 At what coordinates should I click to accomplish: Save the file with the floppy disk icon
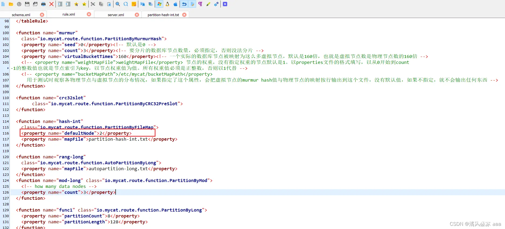coord(27,4)
